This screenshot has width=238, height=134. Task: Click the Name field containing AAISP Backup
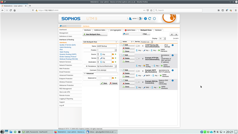click(x=107, y=46)
